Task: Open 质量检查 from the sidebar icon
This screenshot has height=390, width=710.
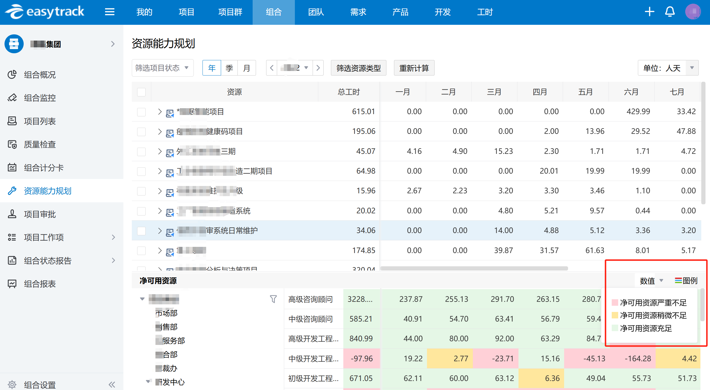Action: [x=12, y=144]
